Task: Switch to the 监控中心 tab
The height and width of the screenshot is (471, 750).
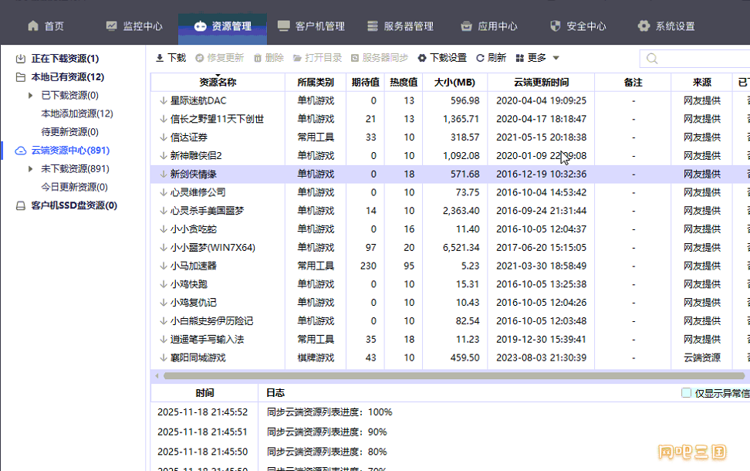Action: [x=138, y=25]
